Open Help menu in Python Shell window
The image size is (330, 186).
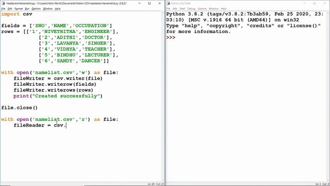click(223, 9)
